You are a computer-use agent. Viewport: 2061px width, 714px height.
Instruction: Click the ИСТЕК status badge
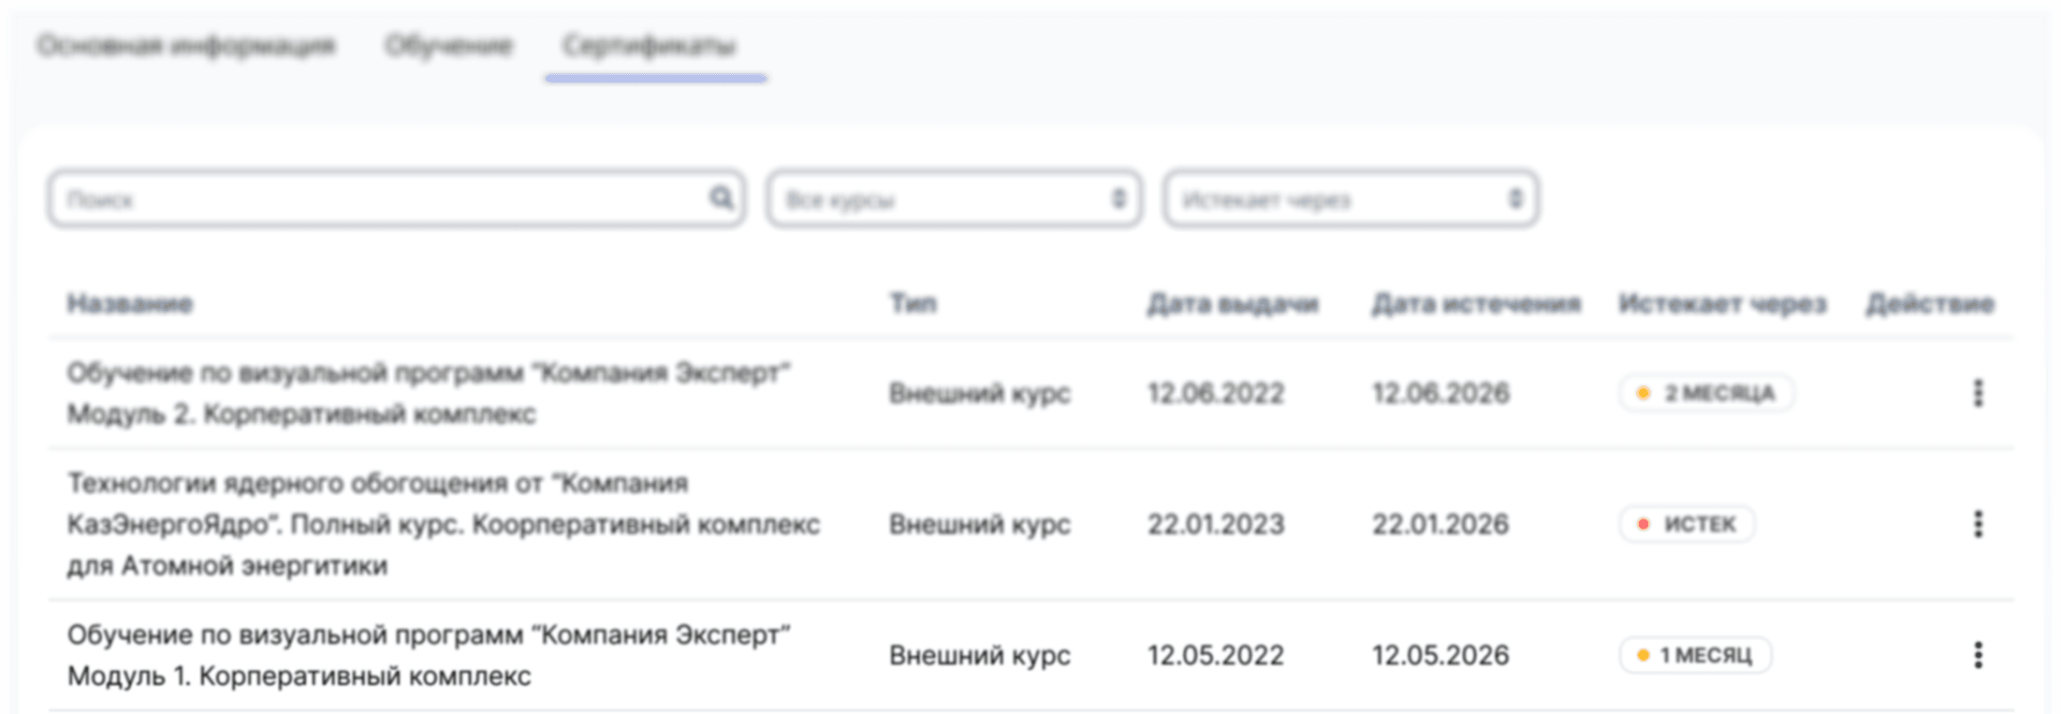pyautogui.click(x=1687, y=524)
